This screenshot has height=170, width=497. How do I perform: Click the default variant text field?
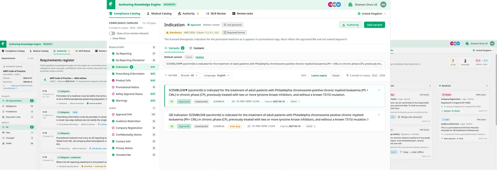point(275,64)
